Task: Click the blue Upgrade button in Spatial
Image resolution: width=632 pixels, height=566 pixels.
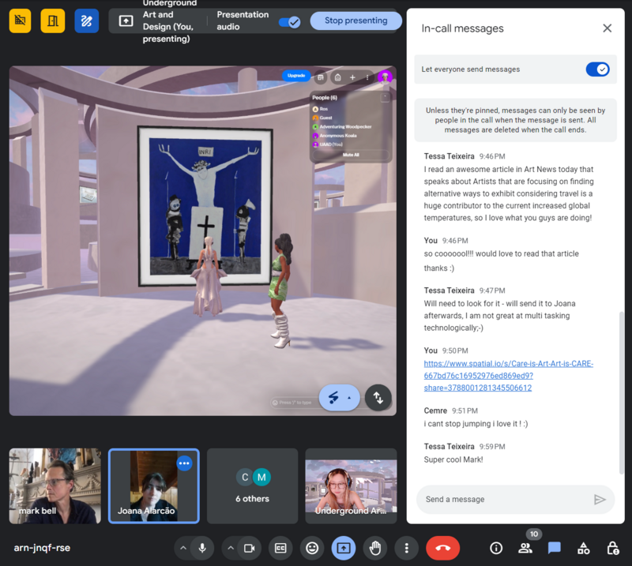Action: [x=296, y=76]
